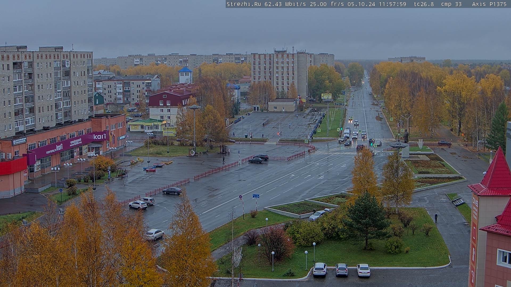Click the cmp 33 compression value
511x287 pixels.
coord(451,4)
